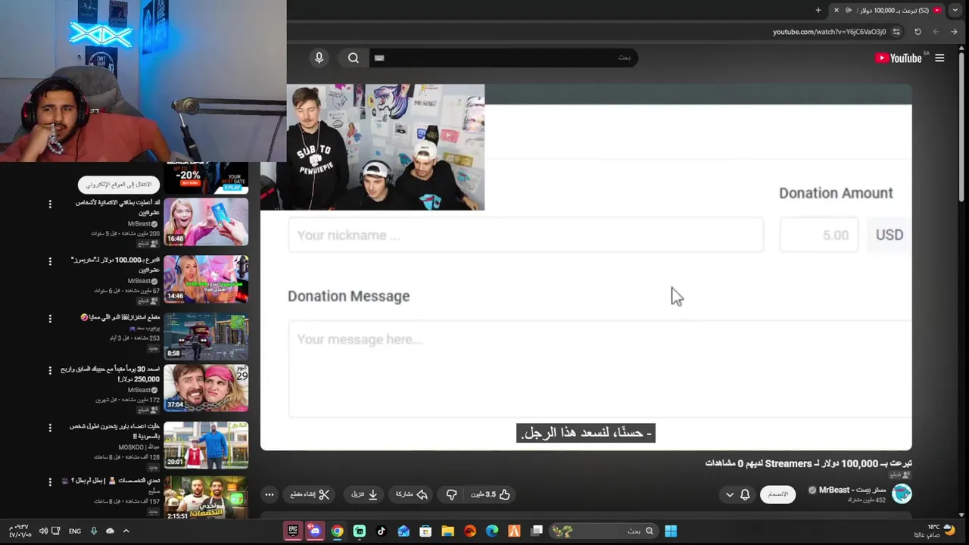This screenshot has height=545, width=969.
Task: Expand the subscription options chevron
Action: point(730,494)
